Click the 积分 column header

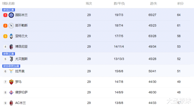pyautogui.click(x=181, y=4)
